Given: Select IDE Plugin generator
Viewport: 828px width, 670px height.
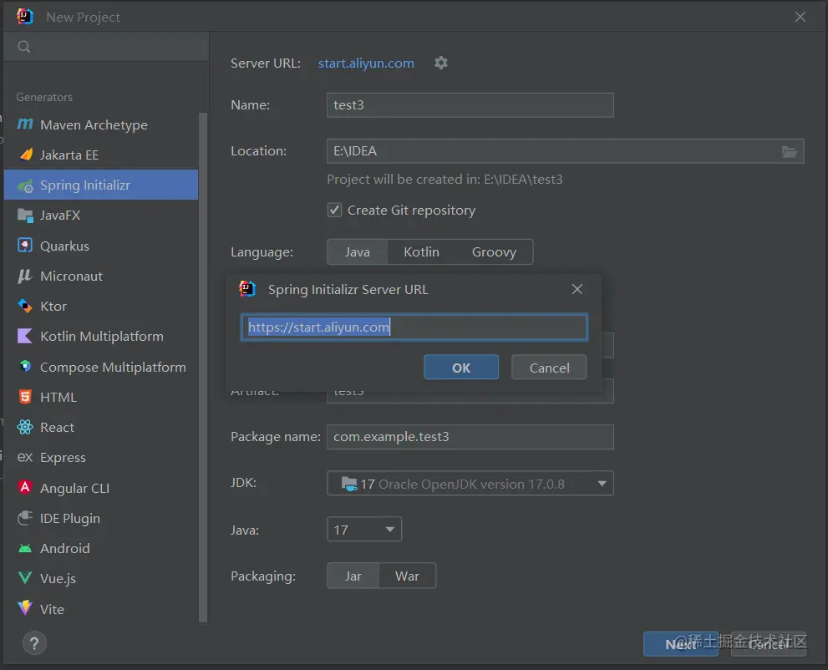Looking at the screenshot, I should pyautogui.click(x=101, y=517).
